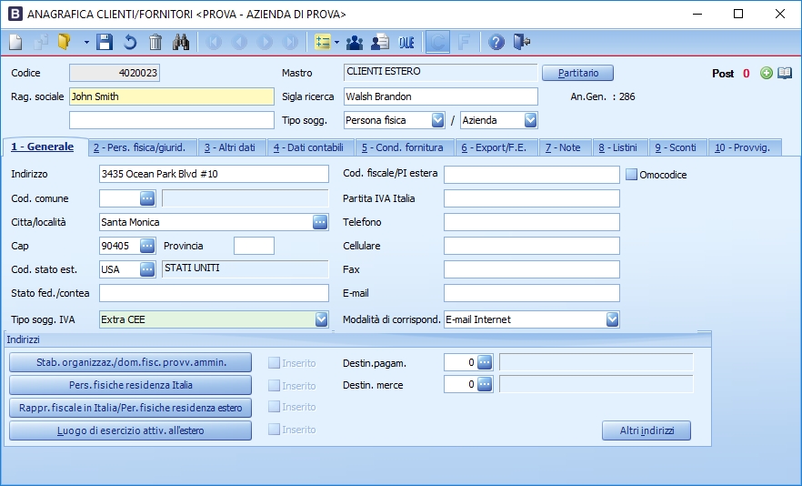Open the Partitario button
The width and height of the screenshot is (802, 486).
click(578, 73)
